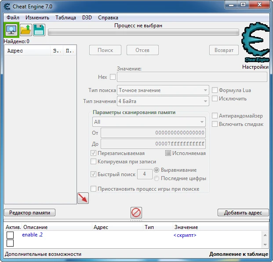The height and width of the screenshot is (262, 273).
Task: Click the До end address field
Action: pos(153,144)
